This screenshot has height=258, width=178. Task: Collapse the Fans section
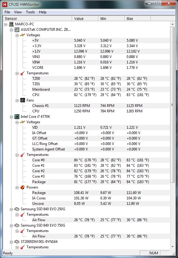17,100
